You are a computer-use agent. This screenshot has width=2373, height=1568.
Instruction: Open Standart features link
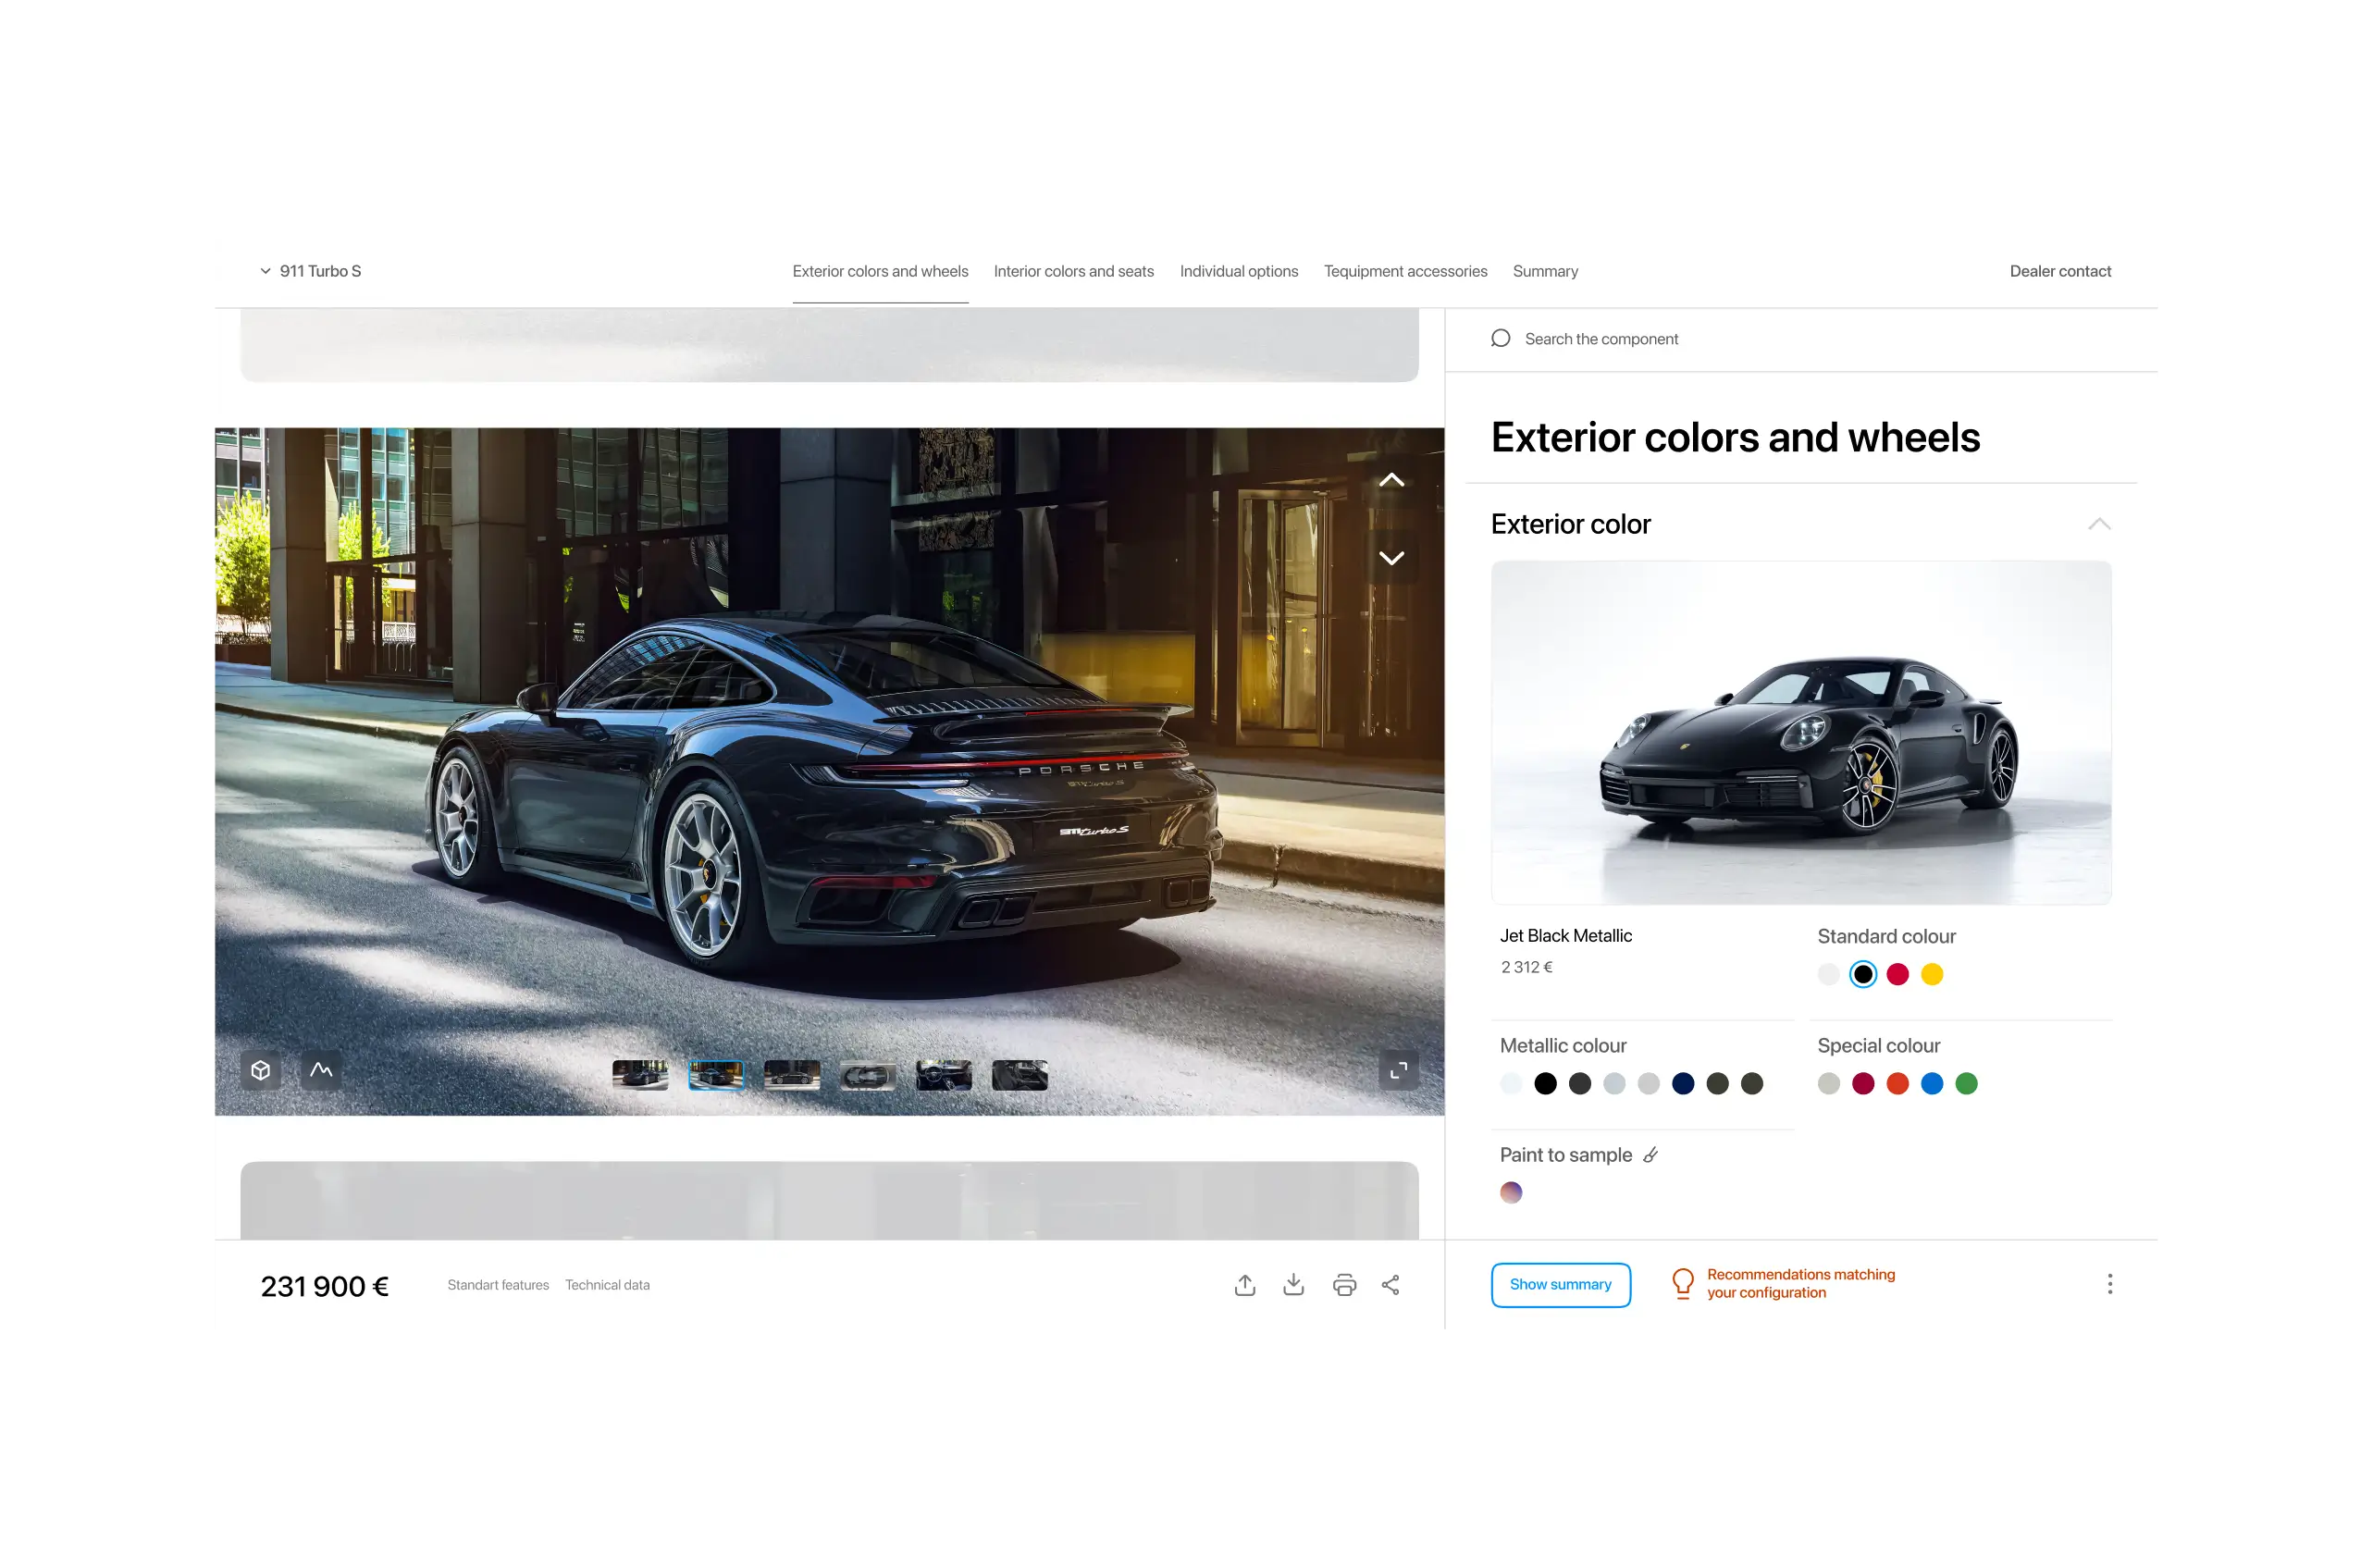click(x=498, y=1285)
